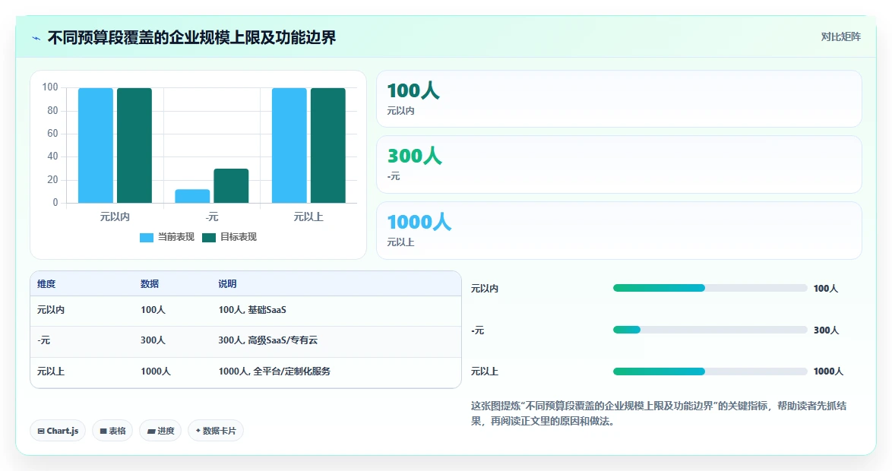
Task: Click the 元以内 progress bar
Action: pos(710,288)
